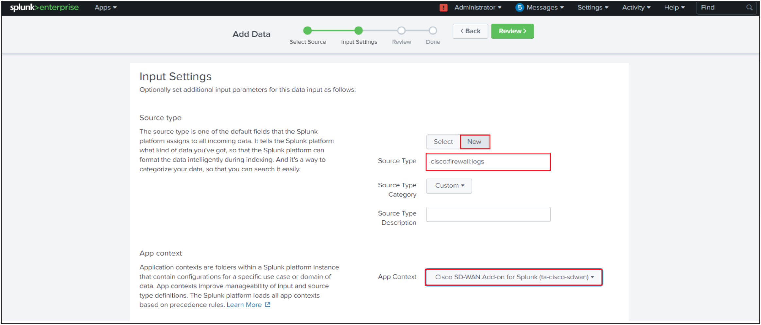
Task: Open the Messages menu
Action: pos(545,8)
